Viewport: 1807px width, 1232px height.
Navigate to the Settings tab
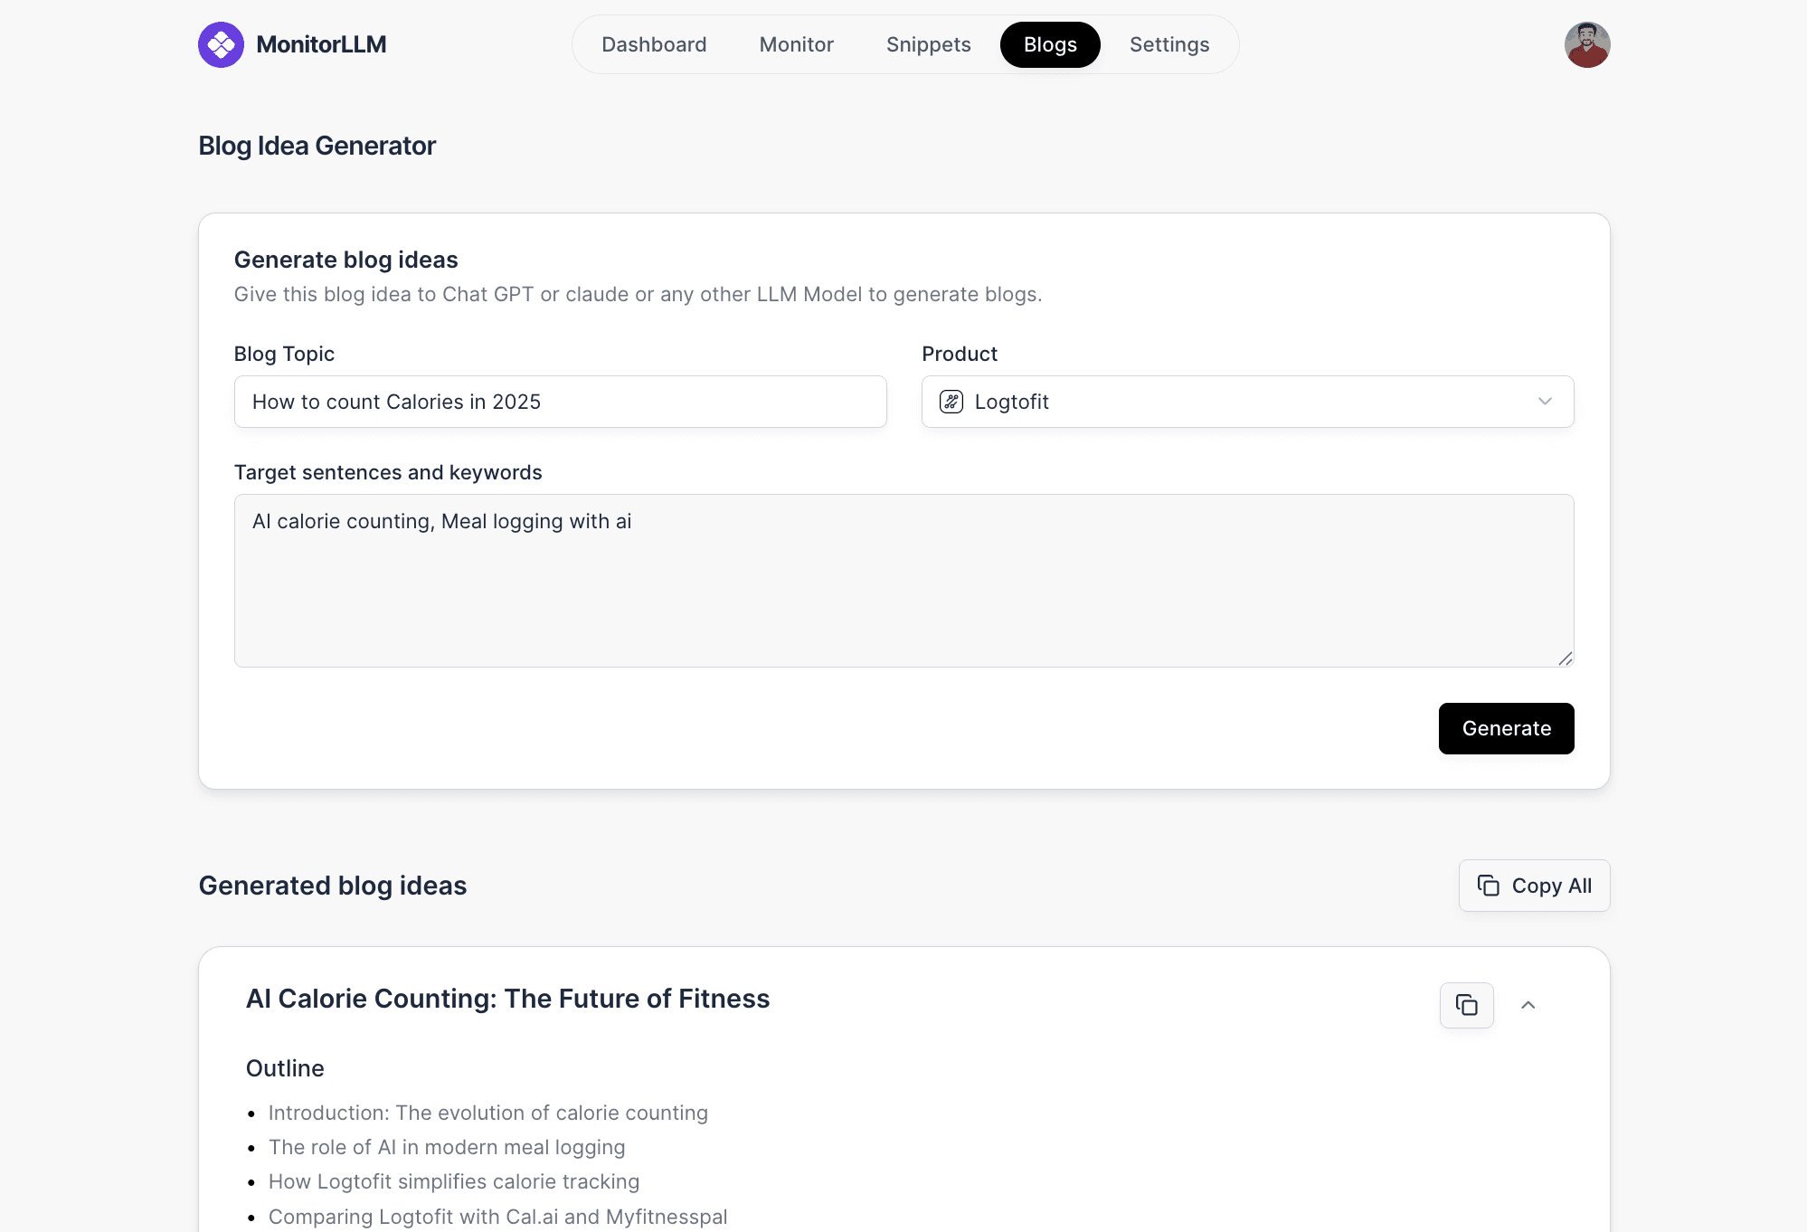[x=1169, y=44]
